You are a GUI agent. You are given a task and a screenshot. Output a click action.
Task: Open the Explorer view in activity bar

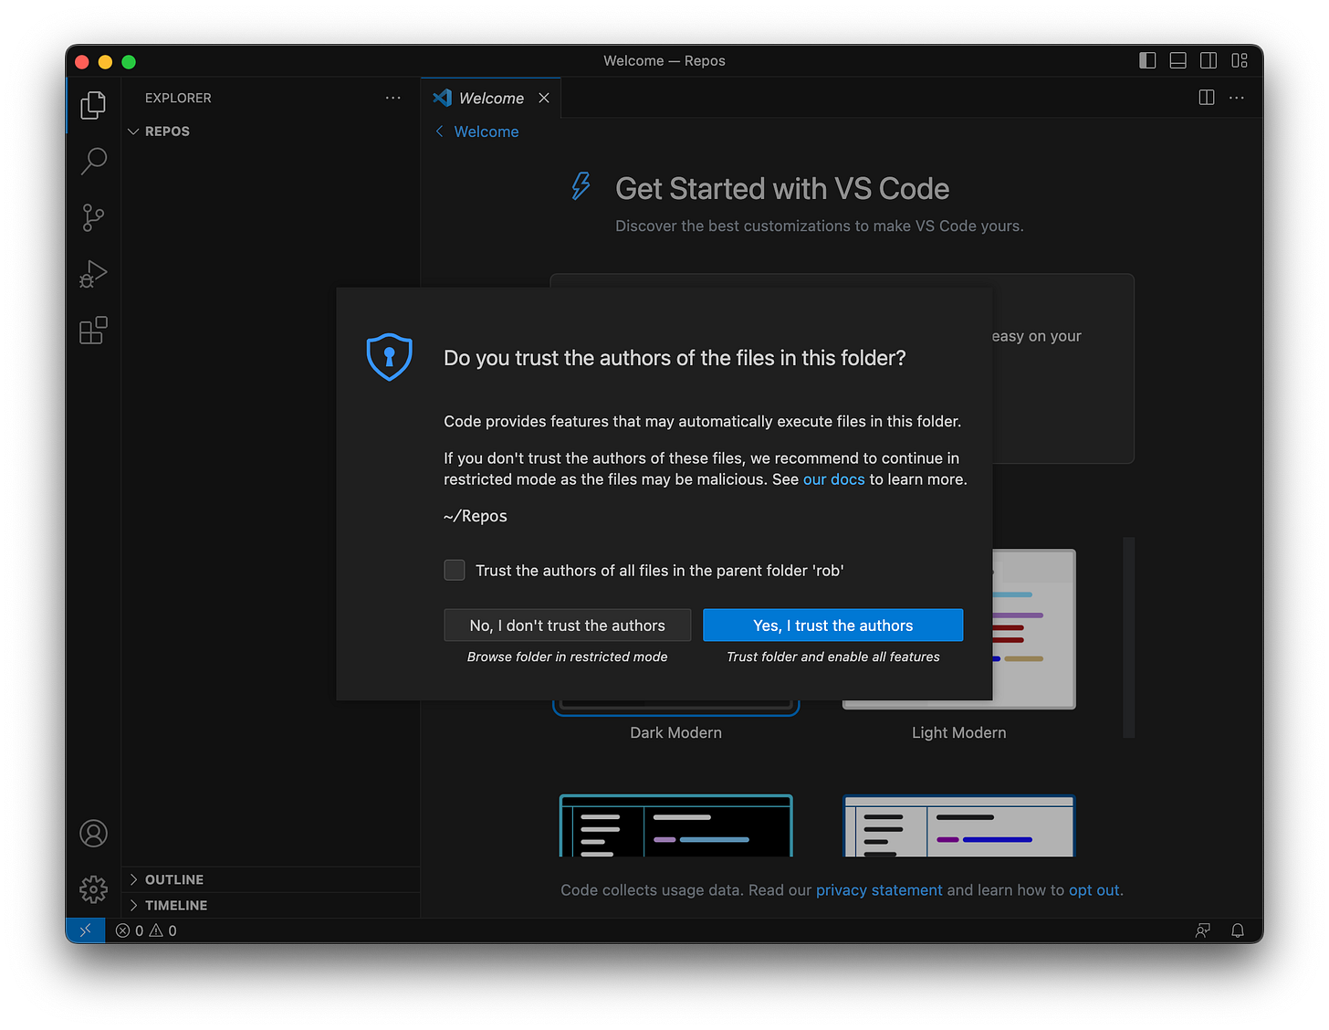pyautogui.click(x=93, y=105)
